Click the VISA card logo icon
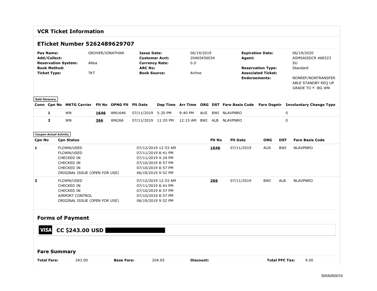The height and width of the screenshot is (291, 377). [45, 230]
